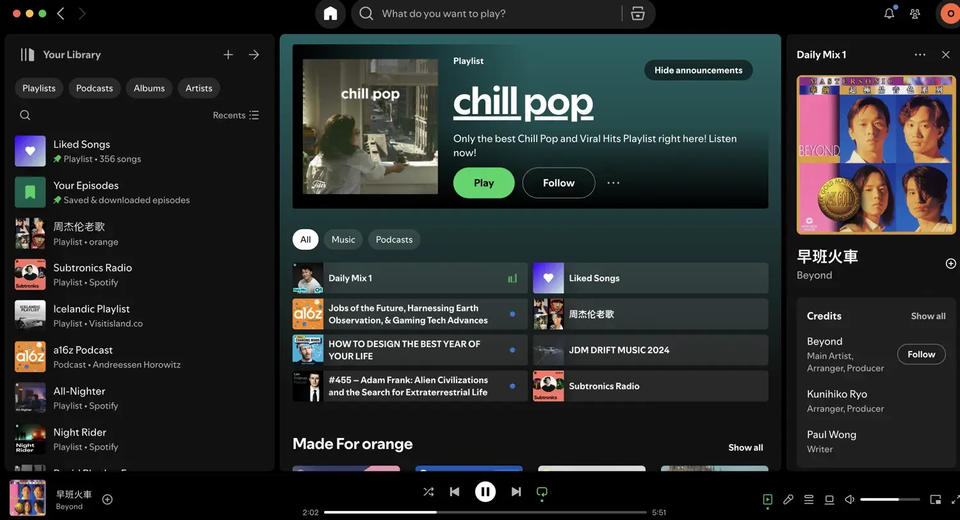Follow Beyond in the Credits section
This screenshot has height=520, width=960.
(921, 354)
